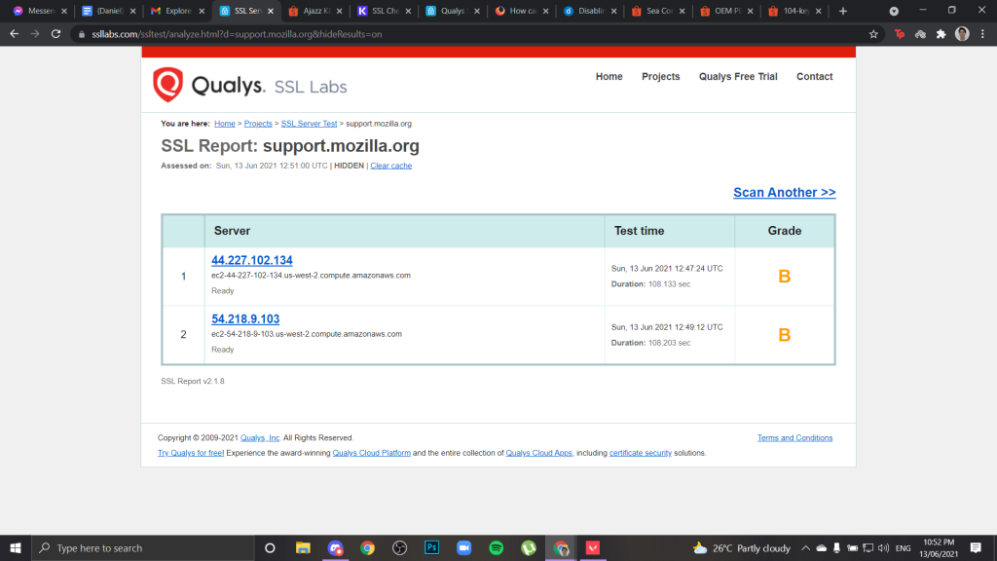The image size is (997, 561).
Task: Switch to the 104-key tab
Action: click(796, 11)
